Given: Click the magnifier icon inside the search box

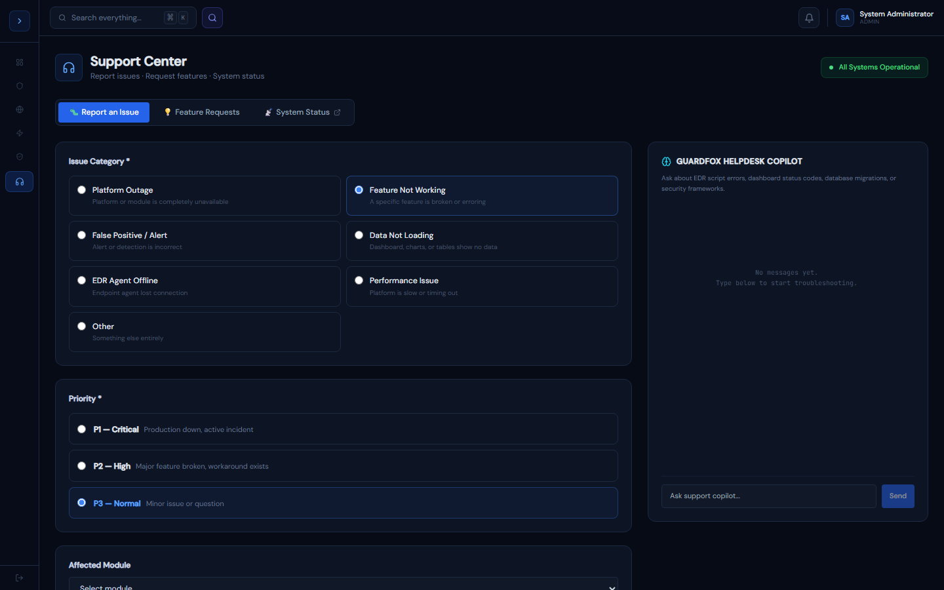Looking at the screenshot, I should pyautogui.click(x=62, y=18).
